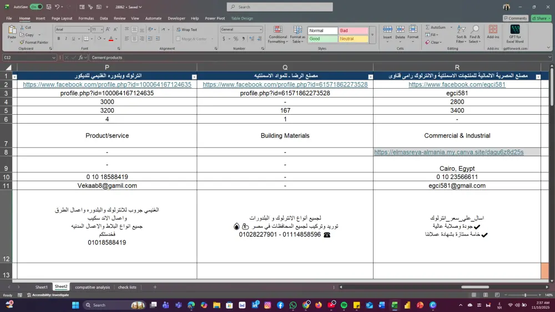555x312 pixels.
Task: Toggle Bold formatting
Action: pos(58,38)
